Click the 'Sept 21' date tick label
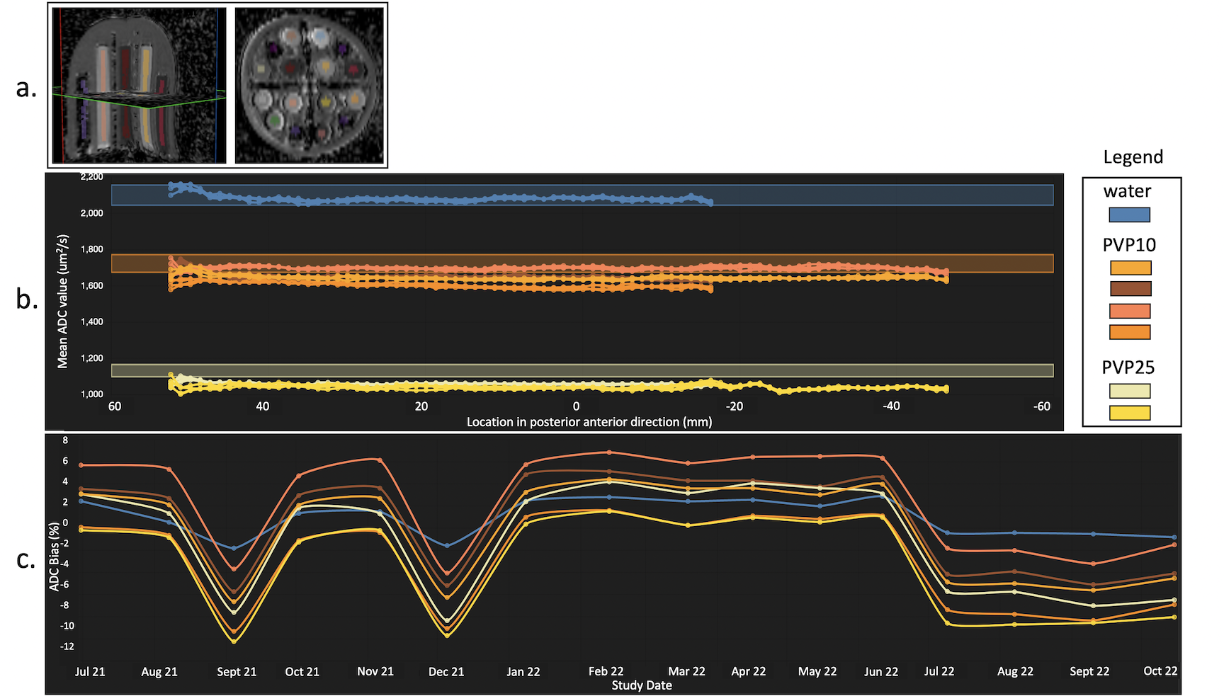Screen dimensions: 1224x696 pyautogui.click(x=237, y=671)
